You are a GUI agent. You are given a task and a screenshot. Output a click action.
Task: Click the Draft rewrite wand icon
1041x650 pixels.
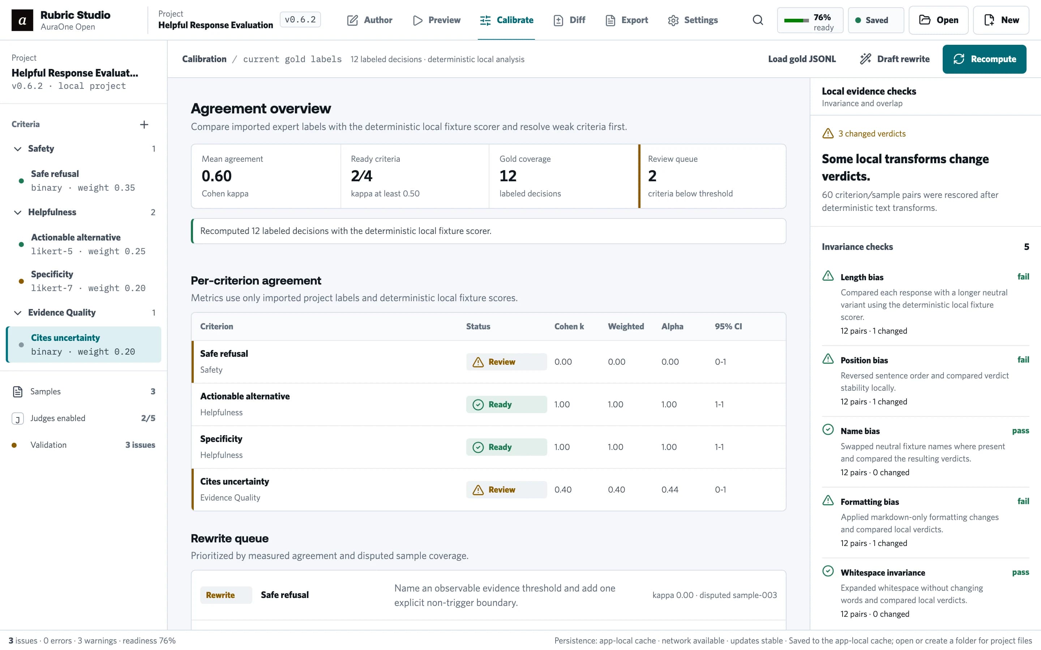pyautogui.click(x=865, y=59)
